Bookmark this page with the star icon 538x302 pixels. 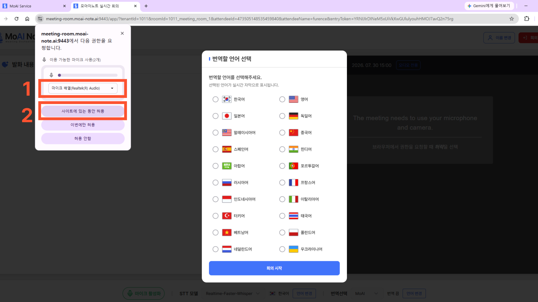pyautogui.click(x=512, y=19)
